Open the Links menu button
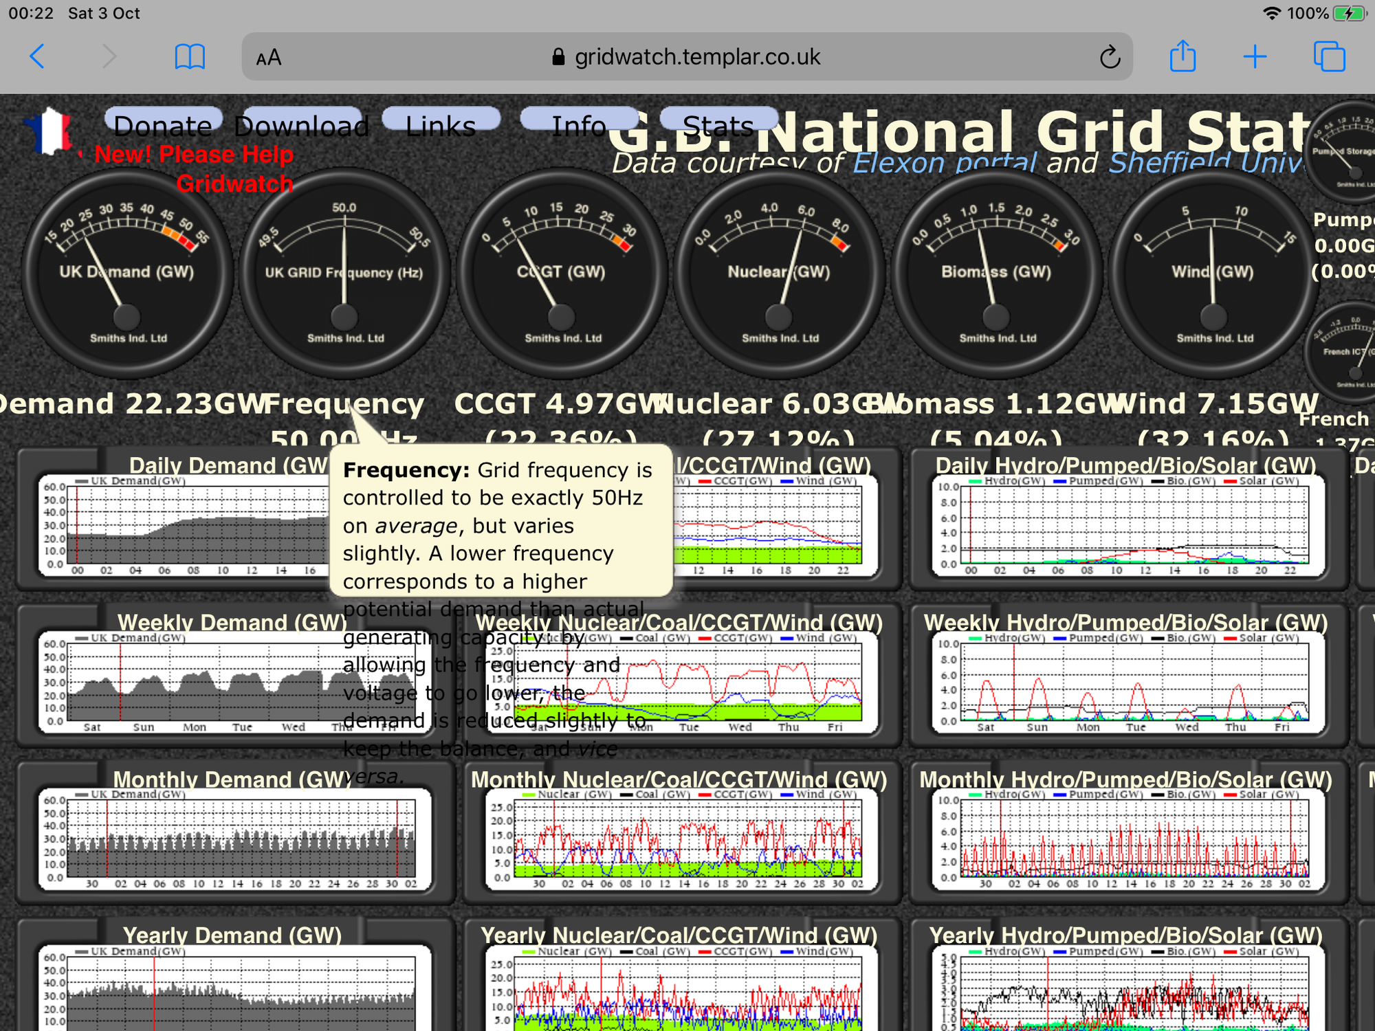 [x=441, y=122]
